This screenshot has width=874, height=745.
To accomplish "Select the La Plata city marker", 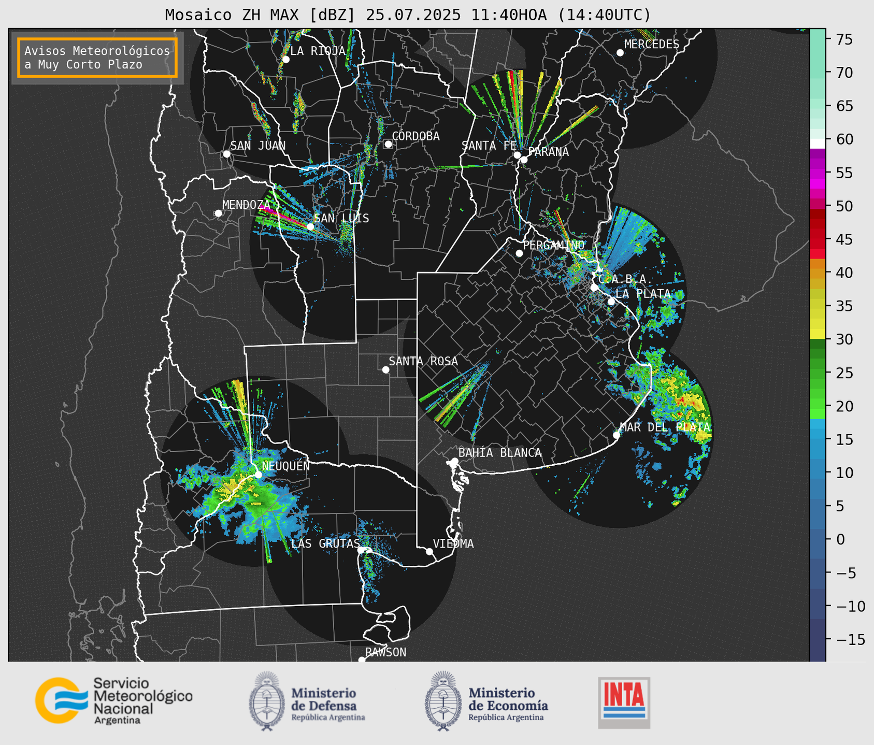I will (x=611, y=302).
